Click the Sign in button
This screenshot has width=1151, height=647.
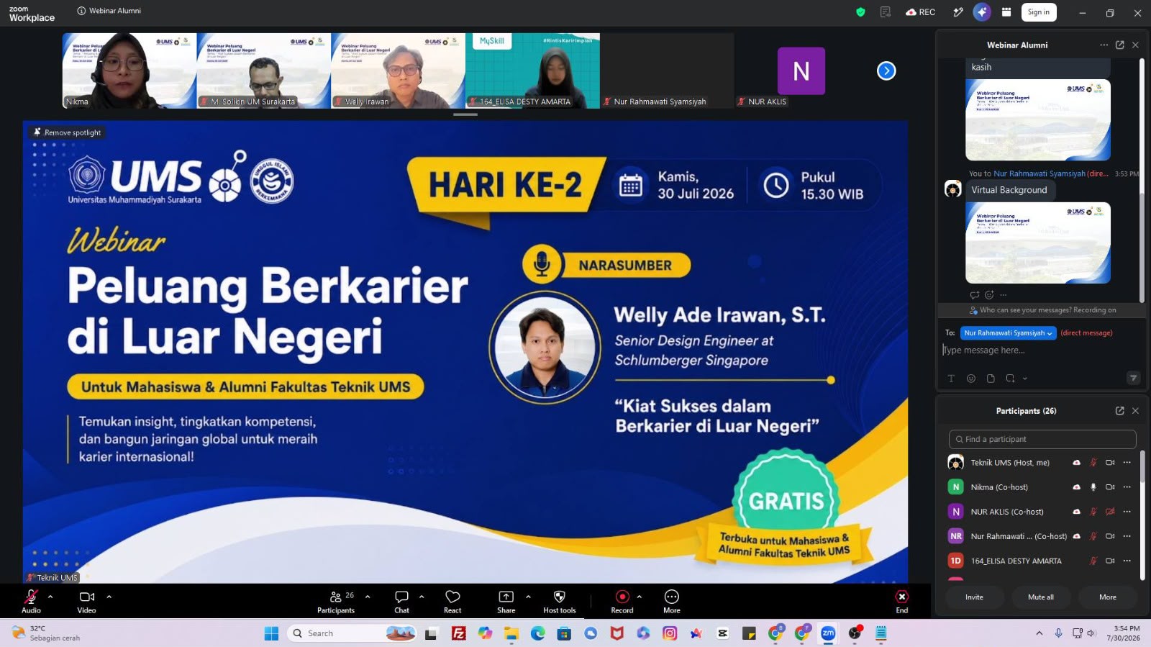pyautogui.click(x=1039, y=12)
